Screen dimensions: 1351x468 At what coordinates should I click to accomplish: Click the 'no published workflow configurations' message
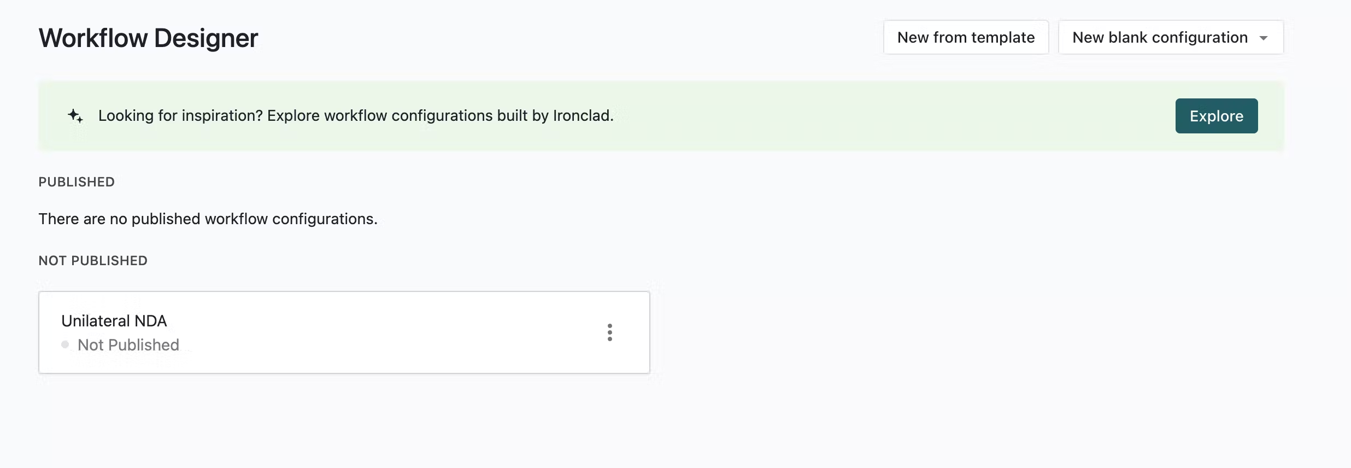coord(208,219)
